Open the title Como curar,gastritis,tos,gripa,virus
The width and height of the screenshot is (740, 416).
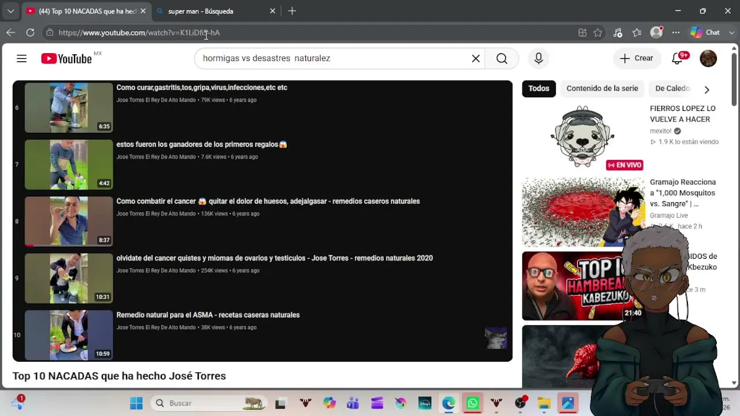[x=202, y=87]
